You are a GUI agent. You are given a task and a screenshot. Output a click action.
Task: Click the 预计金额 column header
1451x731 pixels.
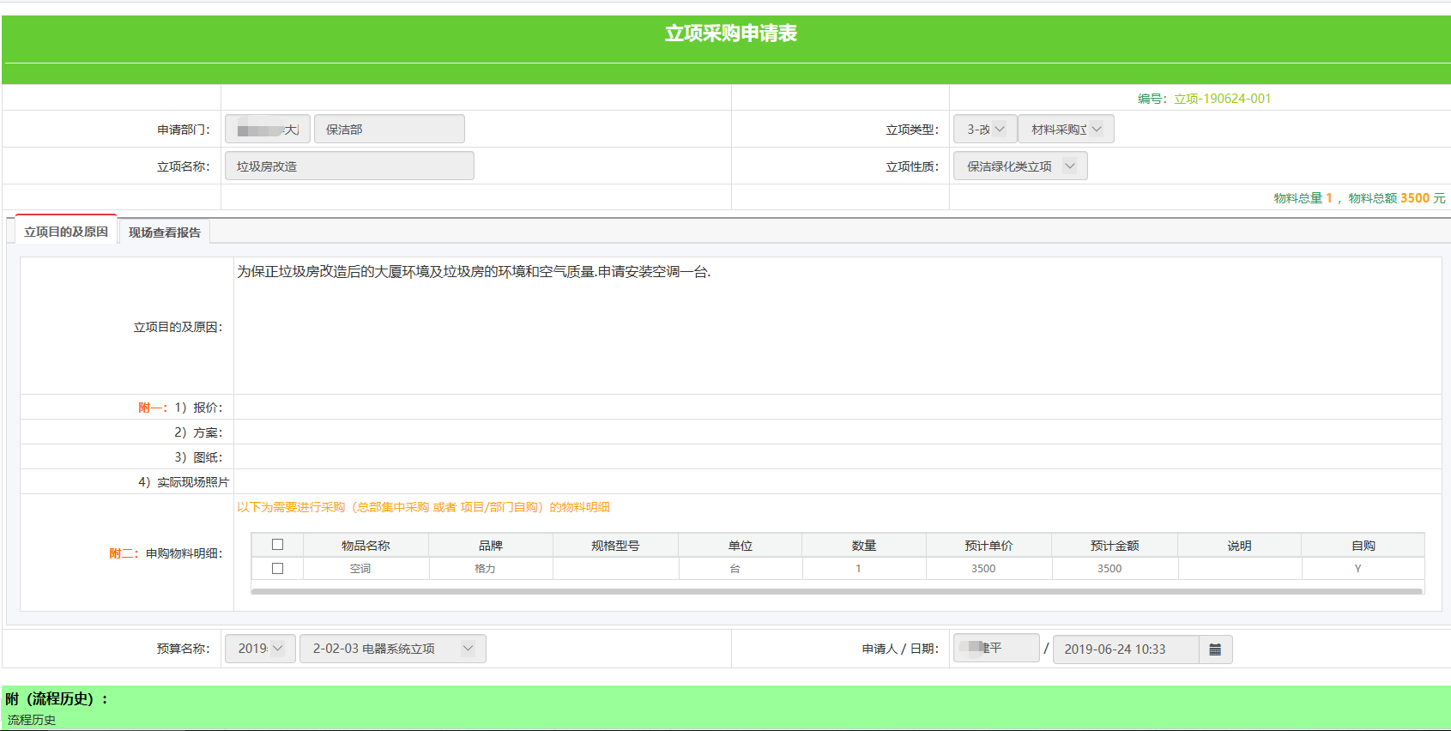1114,546
